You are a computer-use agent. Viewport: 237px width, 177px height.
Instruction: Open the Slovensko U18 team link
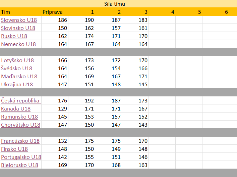[x=19, y=20]
